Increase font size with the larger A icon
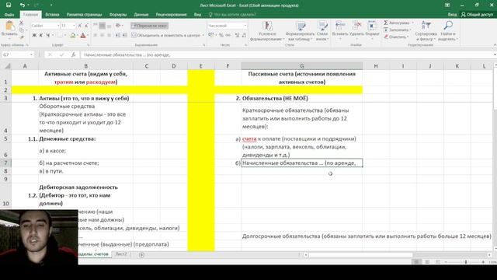Image resolution: width=497 pixels, height=280 pixels. coord(79,26)
